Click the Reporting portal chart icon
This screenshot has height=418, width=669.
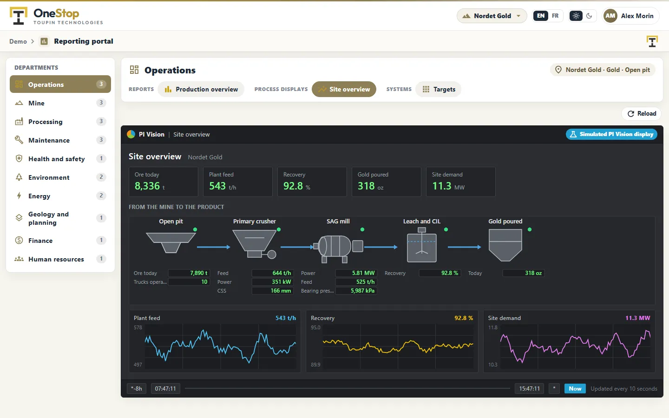[x=44, y=41]
